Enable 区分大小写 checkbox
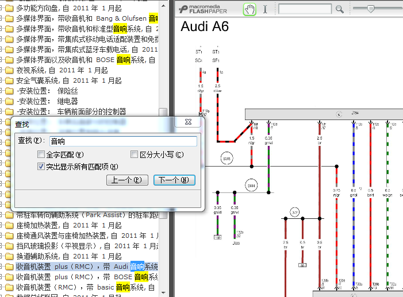The image size is (403, 297). point(134,155)
